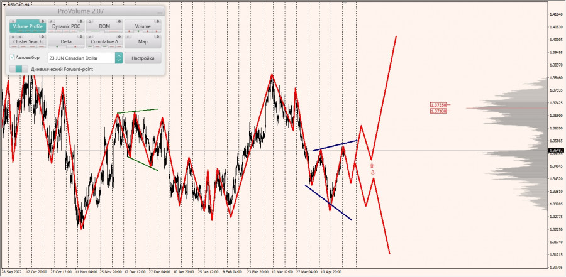Toggle the Delta indicator
The width and height of the screenshot is (566, 277).
pyautogui.click(x=66, y=41)
